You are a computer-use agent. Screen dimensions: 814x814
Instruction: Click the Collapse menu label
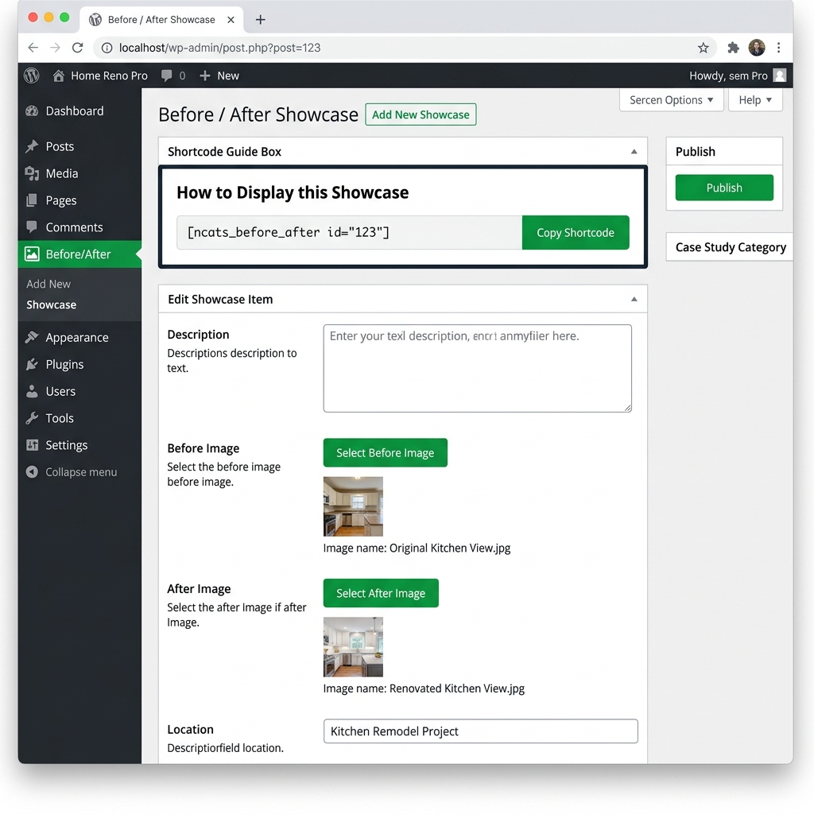[81, 472]
